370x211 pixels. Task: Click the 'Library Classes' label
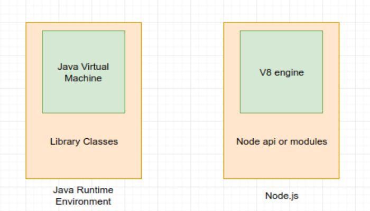coord(84,141)
